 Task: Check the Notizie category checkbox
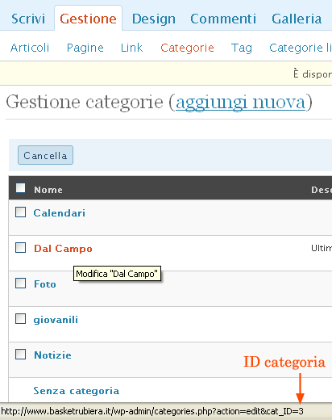pyautogui.click(x=21, y=354)
